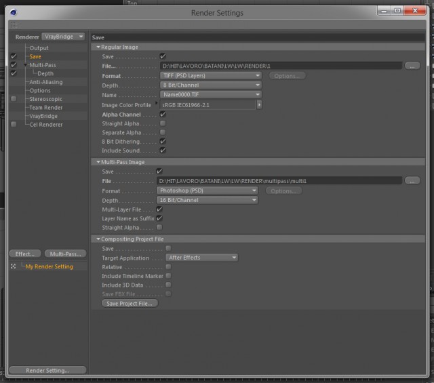Image resolution: width=434 pixels, height=383 pixels.
Task: Open the Output settings page
Action: click(39, 48)
